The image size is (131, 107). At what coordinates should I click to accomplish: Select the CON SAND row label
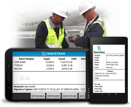(x=20, y=62)
